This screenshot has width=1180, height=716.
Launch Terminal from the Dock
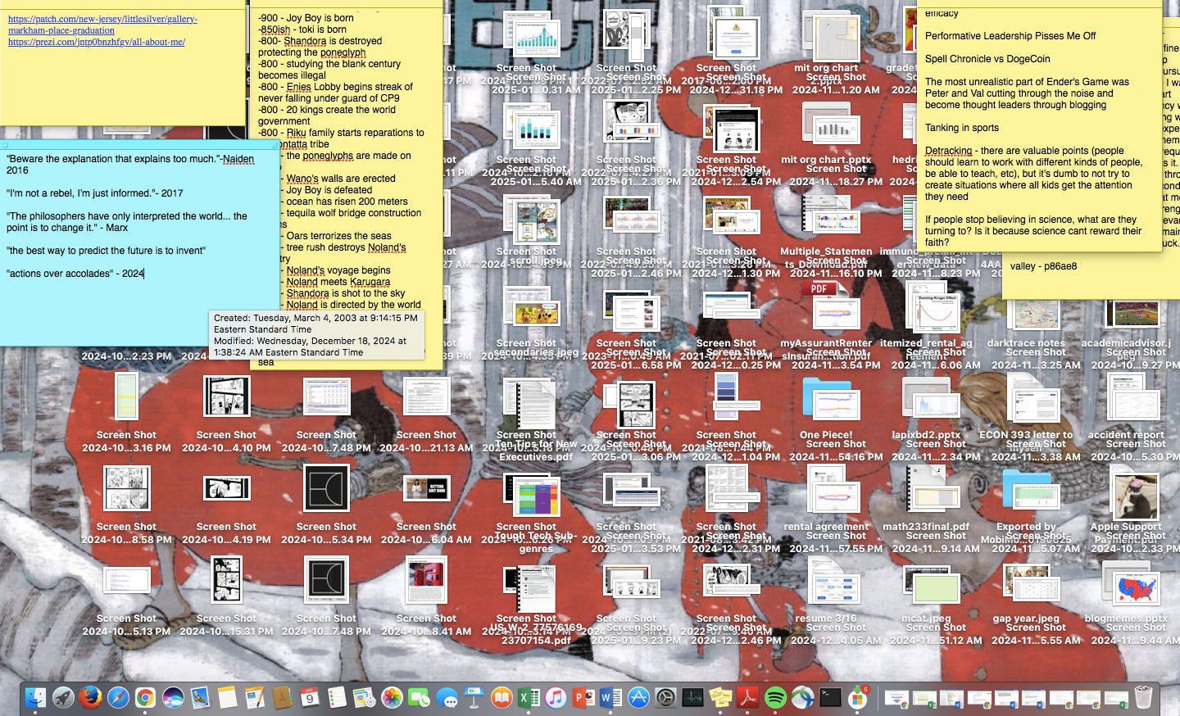(x=830, y=698)
